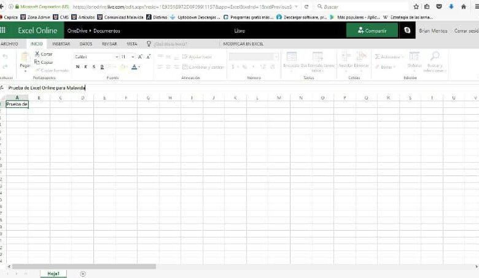Open number format dropdown
The width and height of the screenshot is (479, 278).
276,56
